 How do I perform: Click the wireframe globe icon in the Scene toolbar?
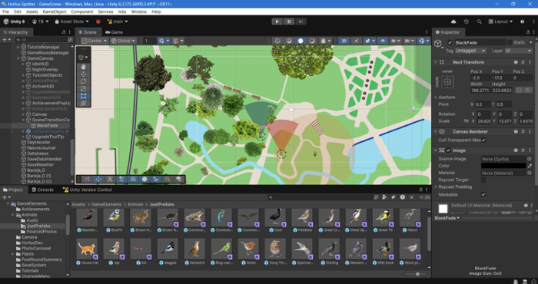coord(277,41)
